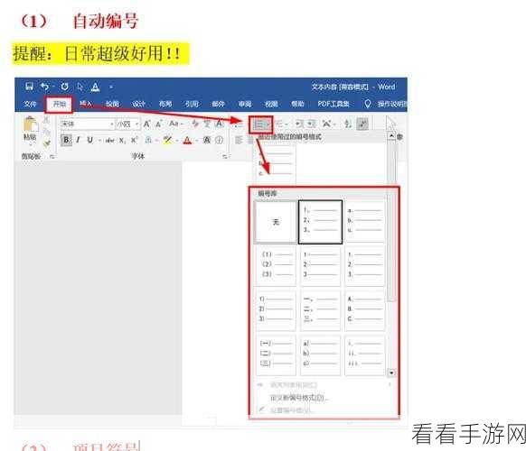Click the Format Painter brush icon

pos(47,143)
